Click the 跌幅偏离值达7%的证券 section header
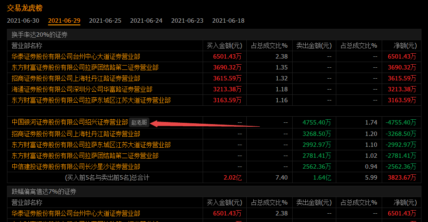This screenshot has height=222, width=428. [x=44, y=192]
